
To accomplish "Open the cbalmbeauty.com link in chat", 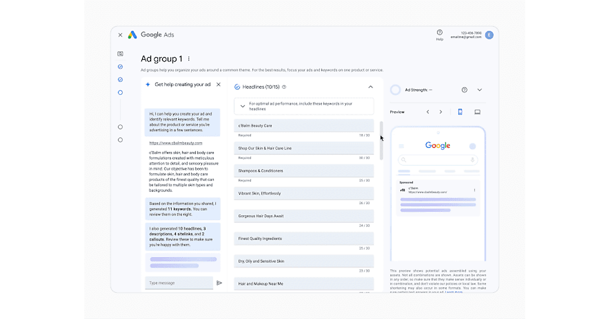I will coord(176,143).
